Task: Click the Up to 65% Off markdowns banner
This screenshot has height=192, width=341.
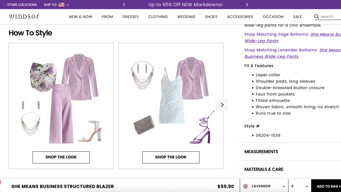Action: tap(186, 4)
